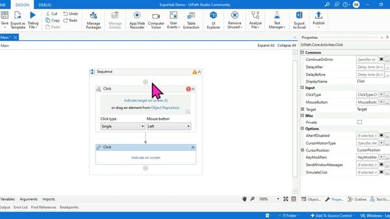Open UI Explorer

213,20
